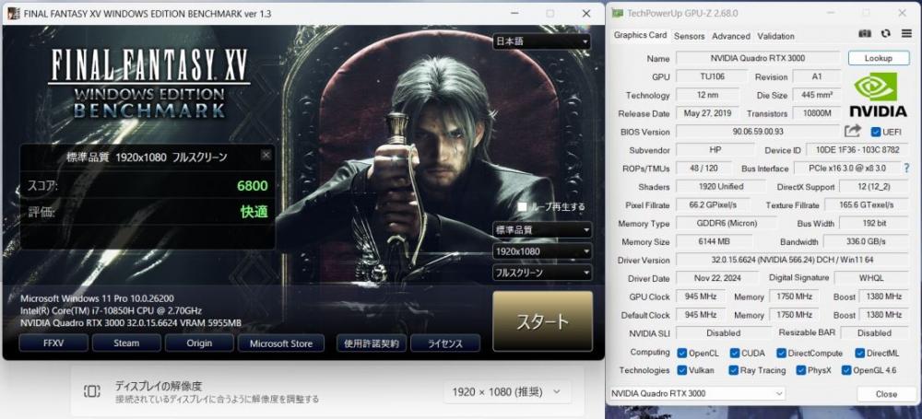Toggle ループ再生する loop playback checkbox
This screenshot has width=922, height=419.
tap(522, 206)
